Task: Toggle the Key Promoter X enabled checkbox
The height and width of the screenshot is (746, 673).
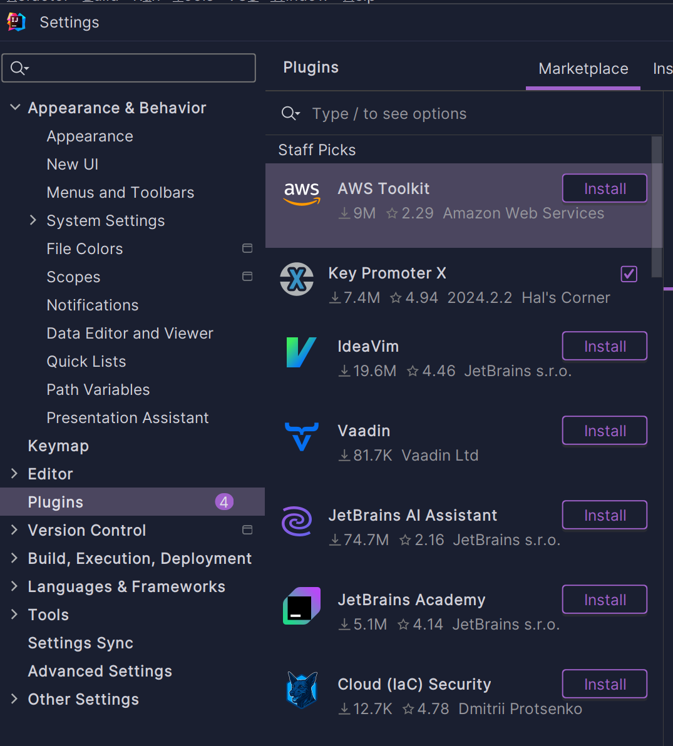Action: tap(629, 274)
